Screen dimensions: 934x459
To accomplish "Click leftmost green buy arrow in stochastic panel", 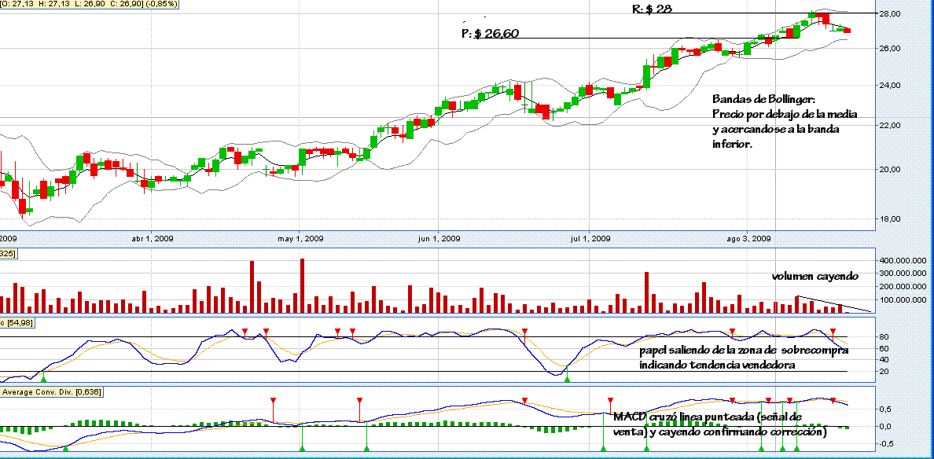I will 43,378.
